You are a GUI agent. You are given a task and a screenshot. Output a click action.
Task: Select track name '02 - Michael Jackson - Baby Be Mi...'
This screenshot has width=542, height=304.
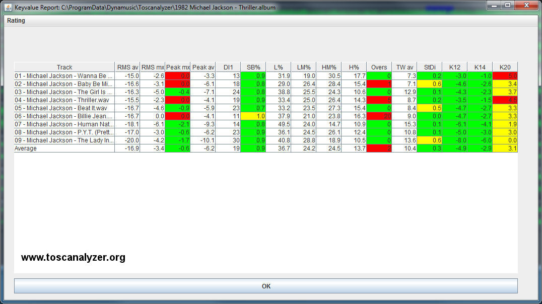64,84
